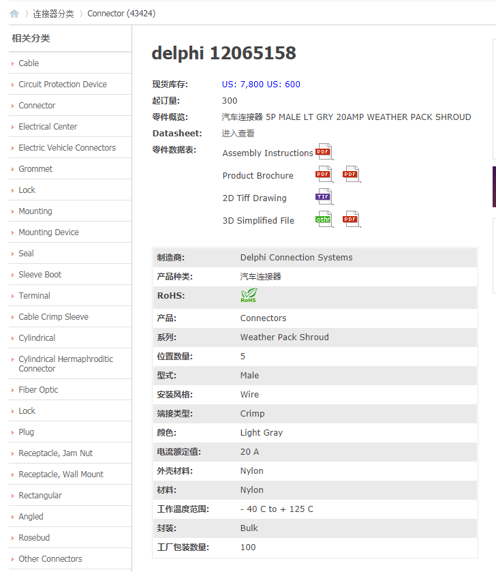Click 2D Tiff Drawing label
This screenshot has height=572, width=496.
[254, 198]
